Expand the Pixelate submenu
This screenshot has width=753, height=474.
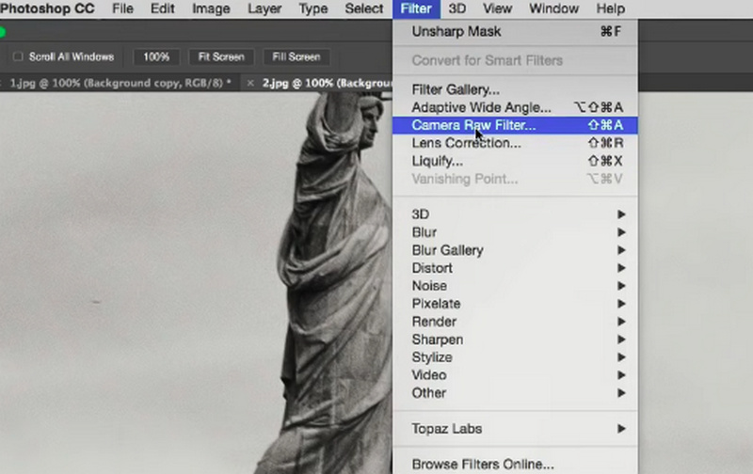[515, 304]
